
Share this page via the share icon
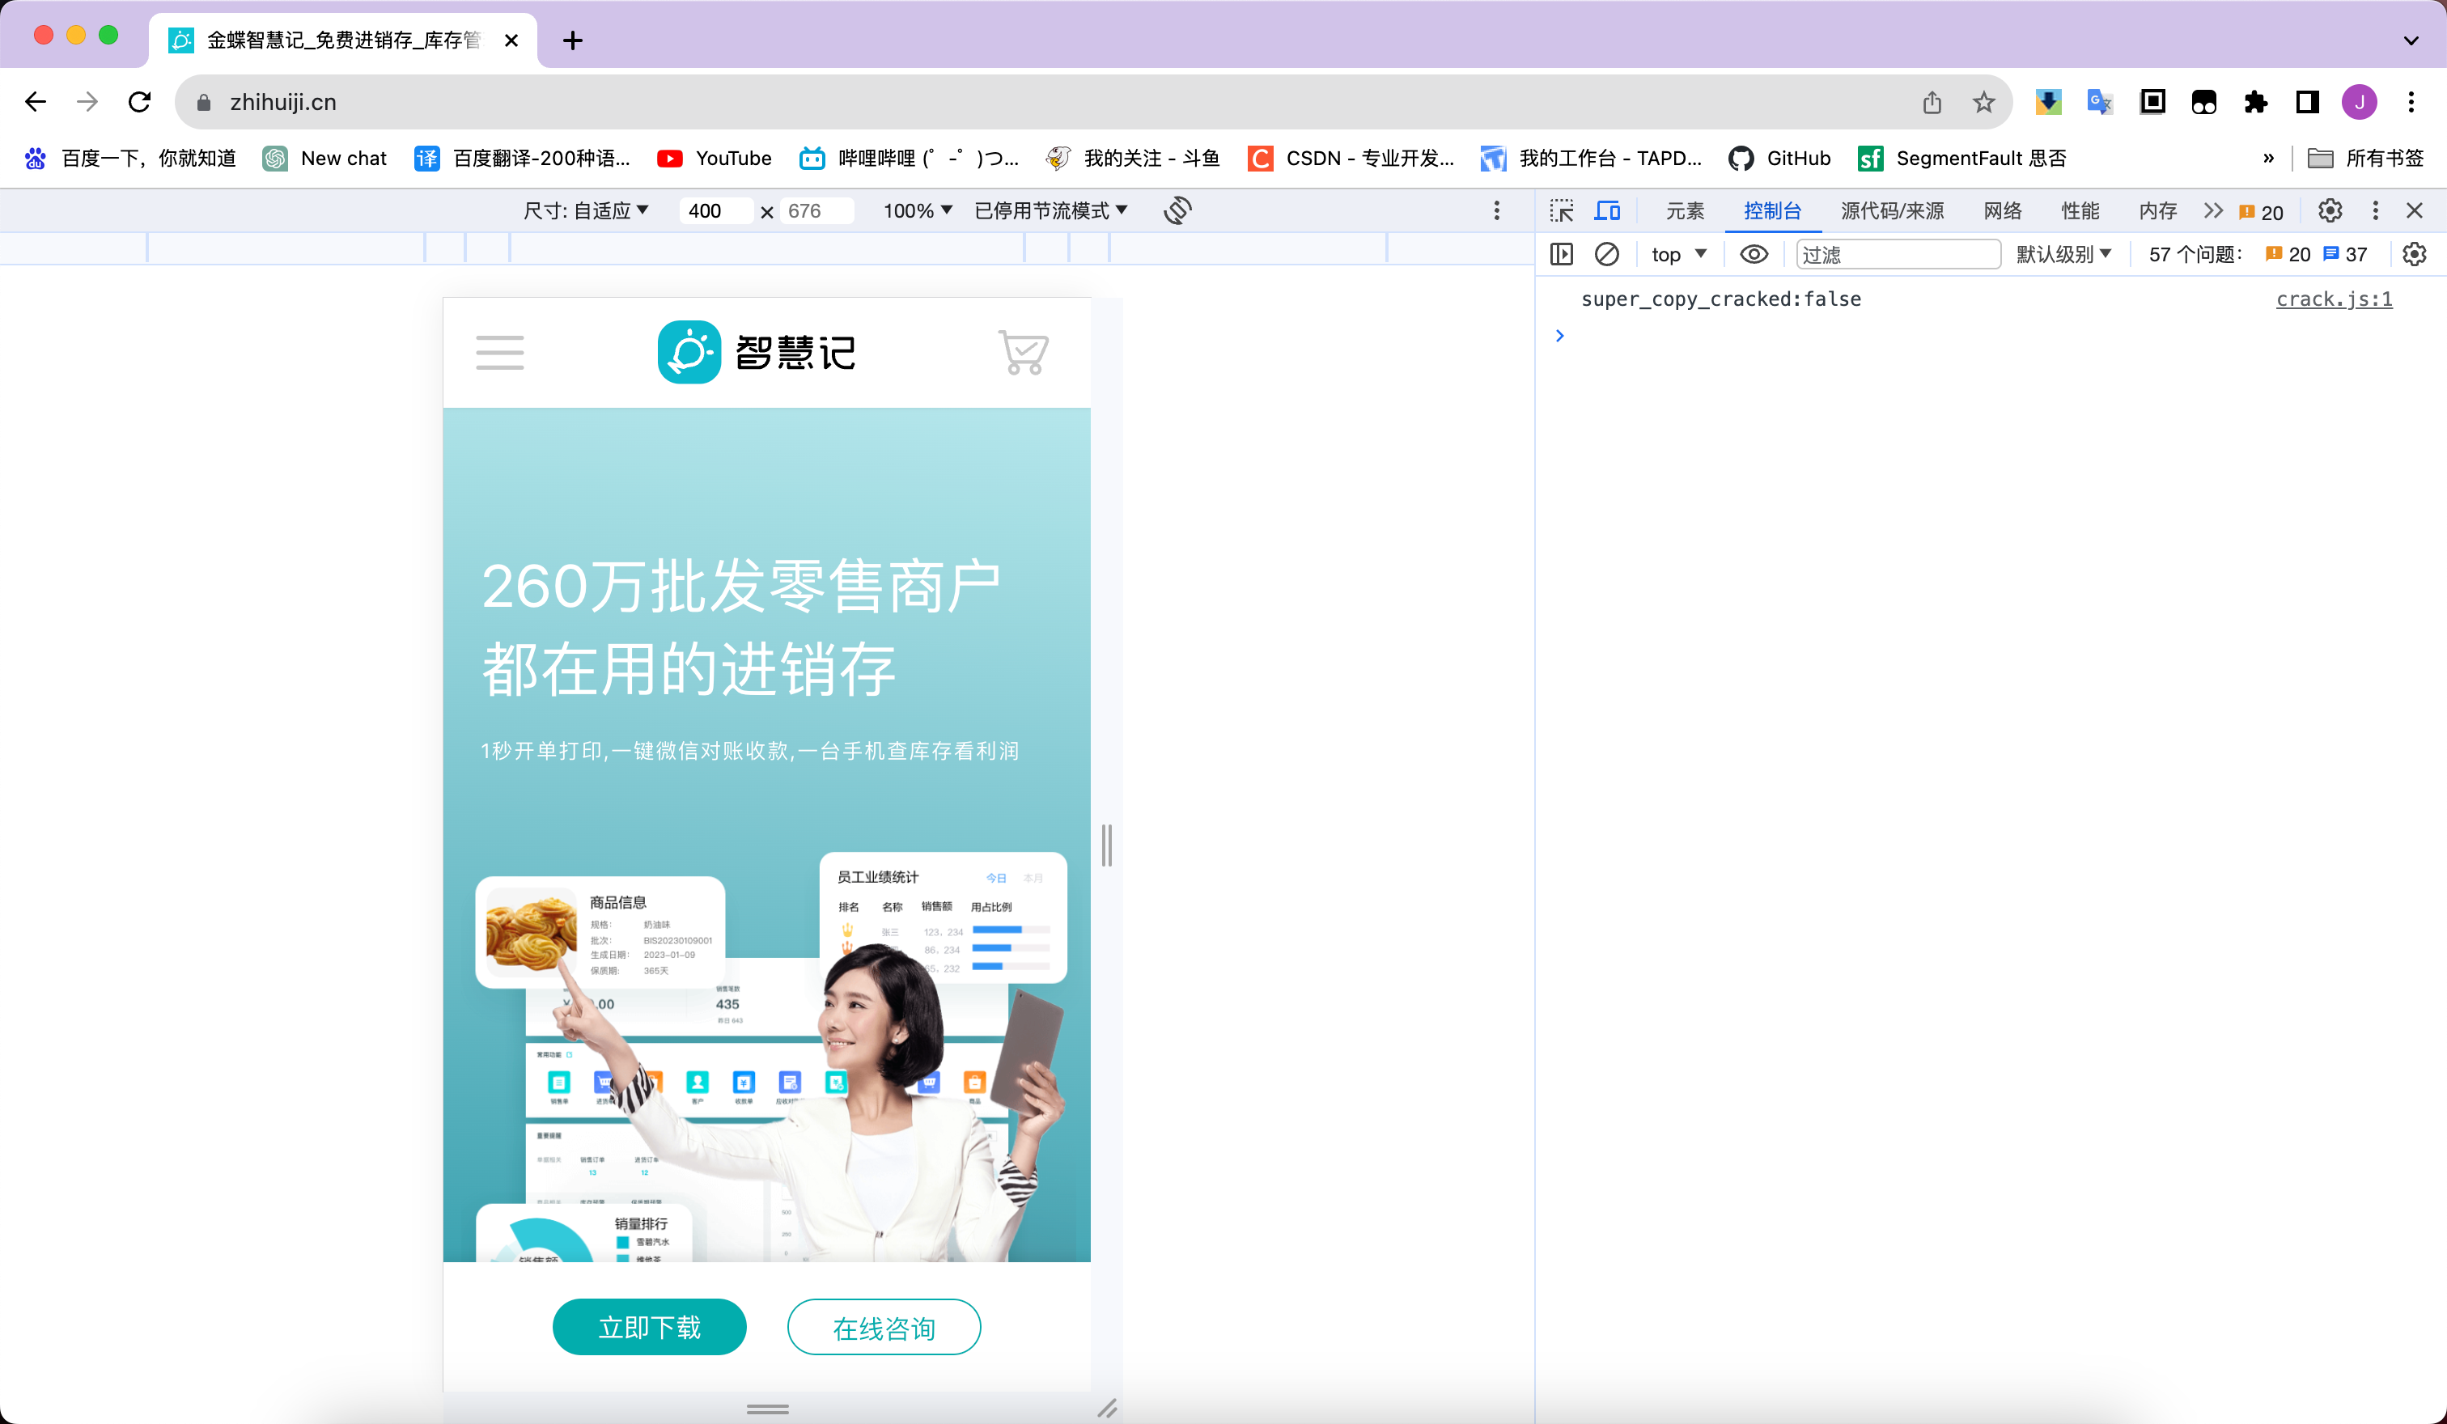click(x=1932, y=102)
